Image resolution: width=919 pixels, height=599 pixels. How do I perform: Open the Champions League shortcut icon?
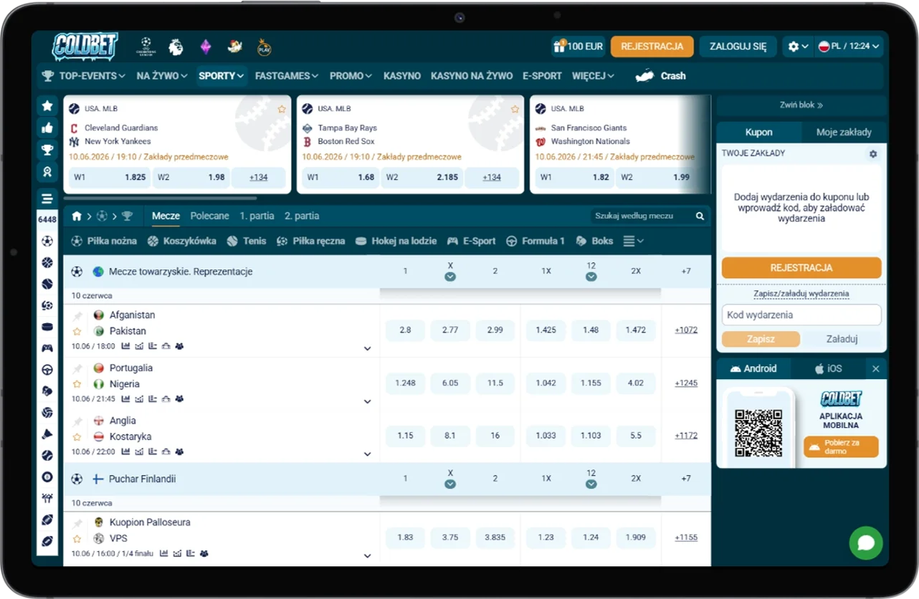tap(146, 47)
